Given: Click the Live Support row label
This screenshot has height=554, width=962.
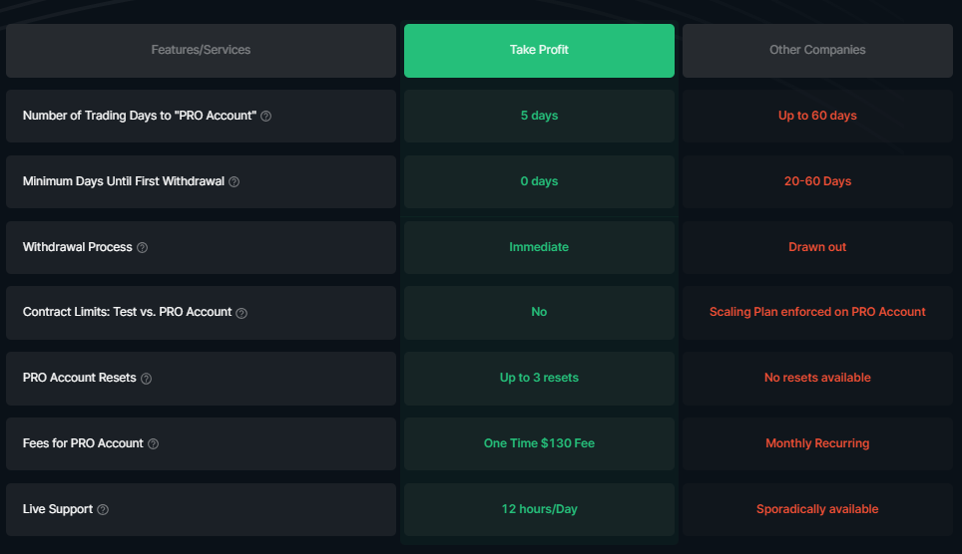Looking at the screenshot, I should pos(58,509).
